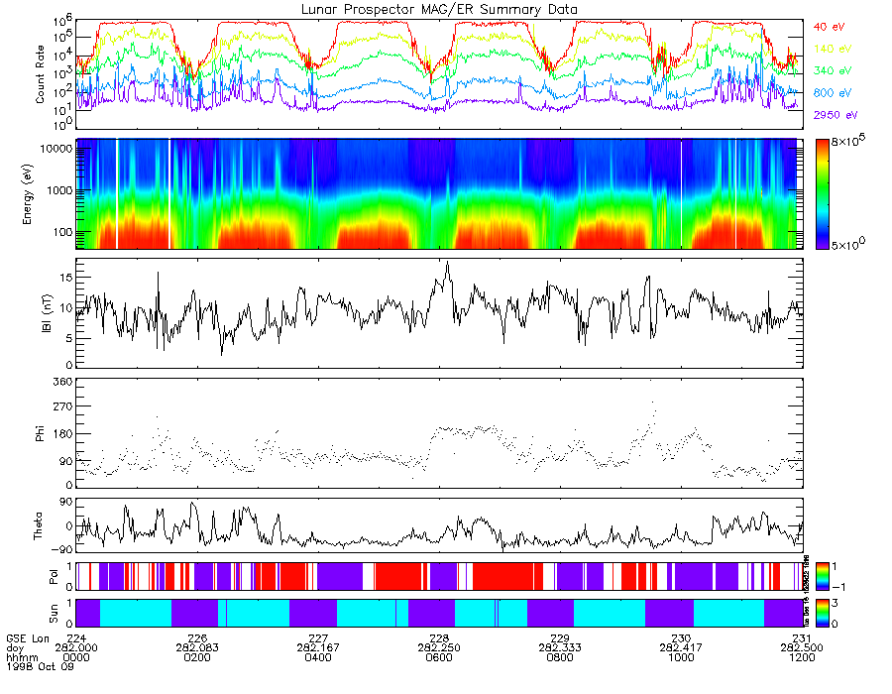Click the 'Pol' axis label
This screenshot has height=694, width=892.
tap(53, 577)
